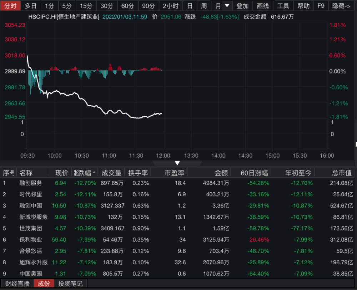Open the 画线 drawing tool
Image resolution: width=357 pixels, height=290 pixels.
[x=263, y=6]
